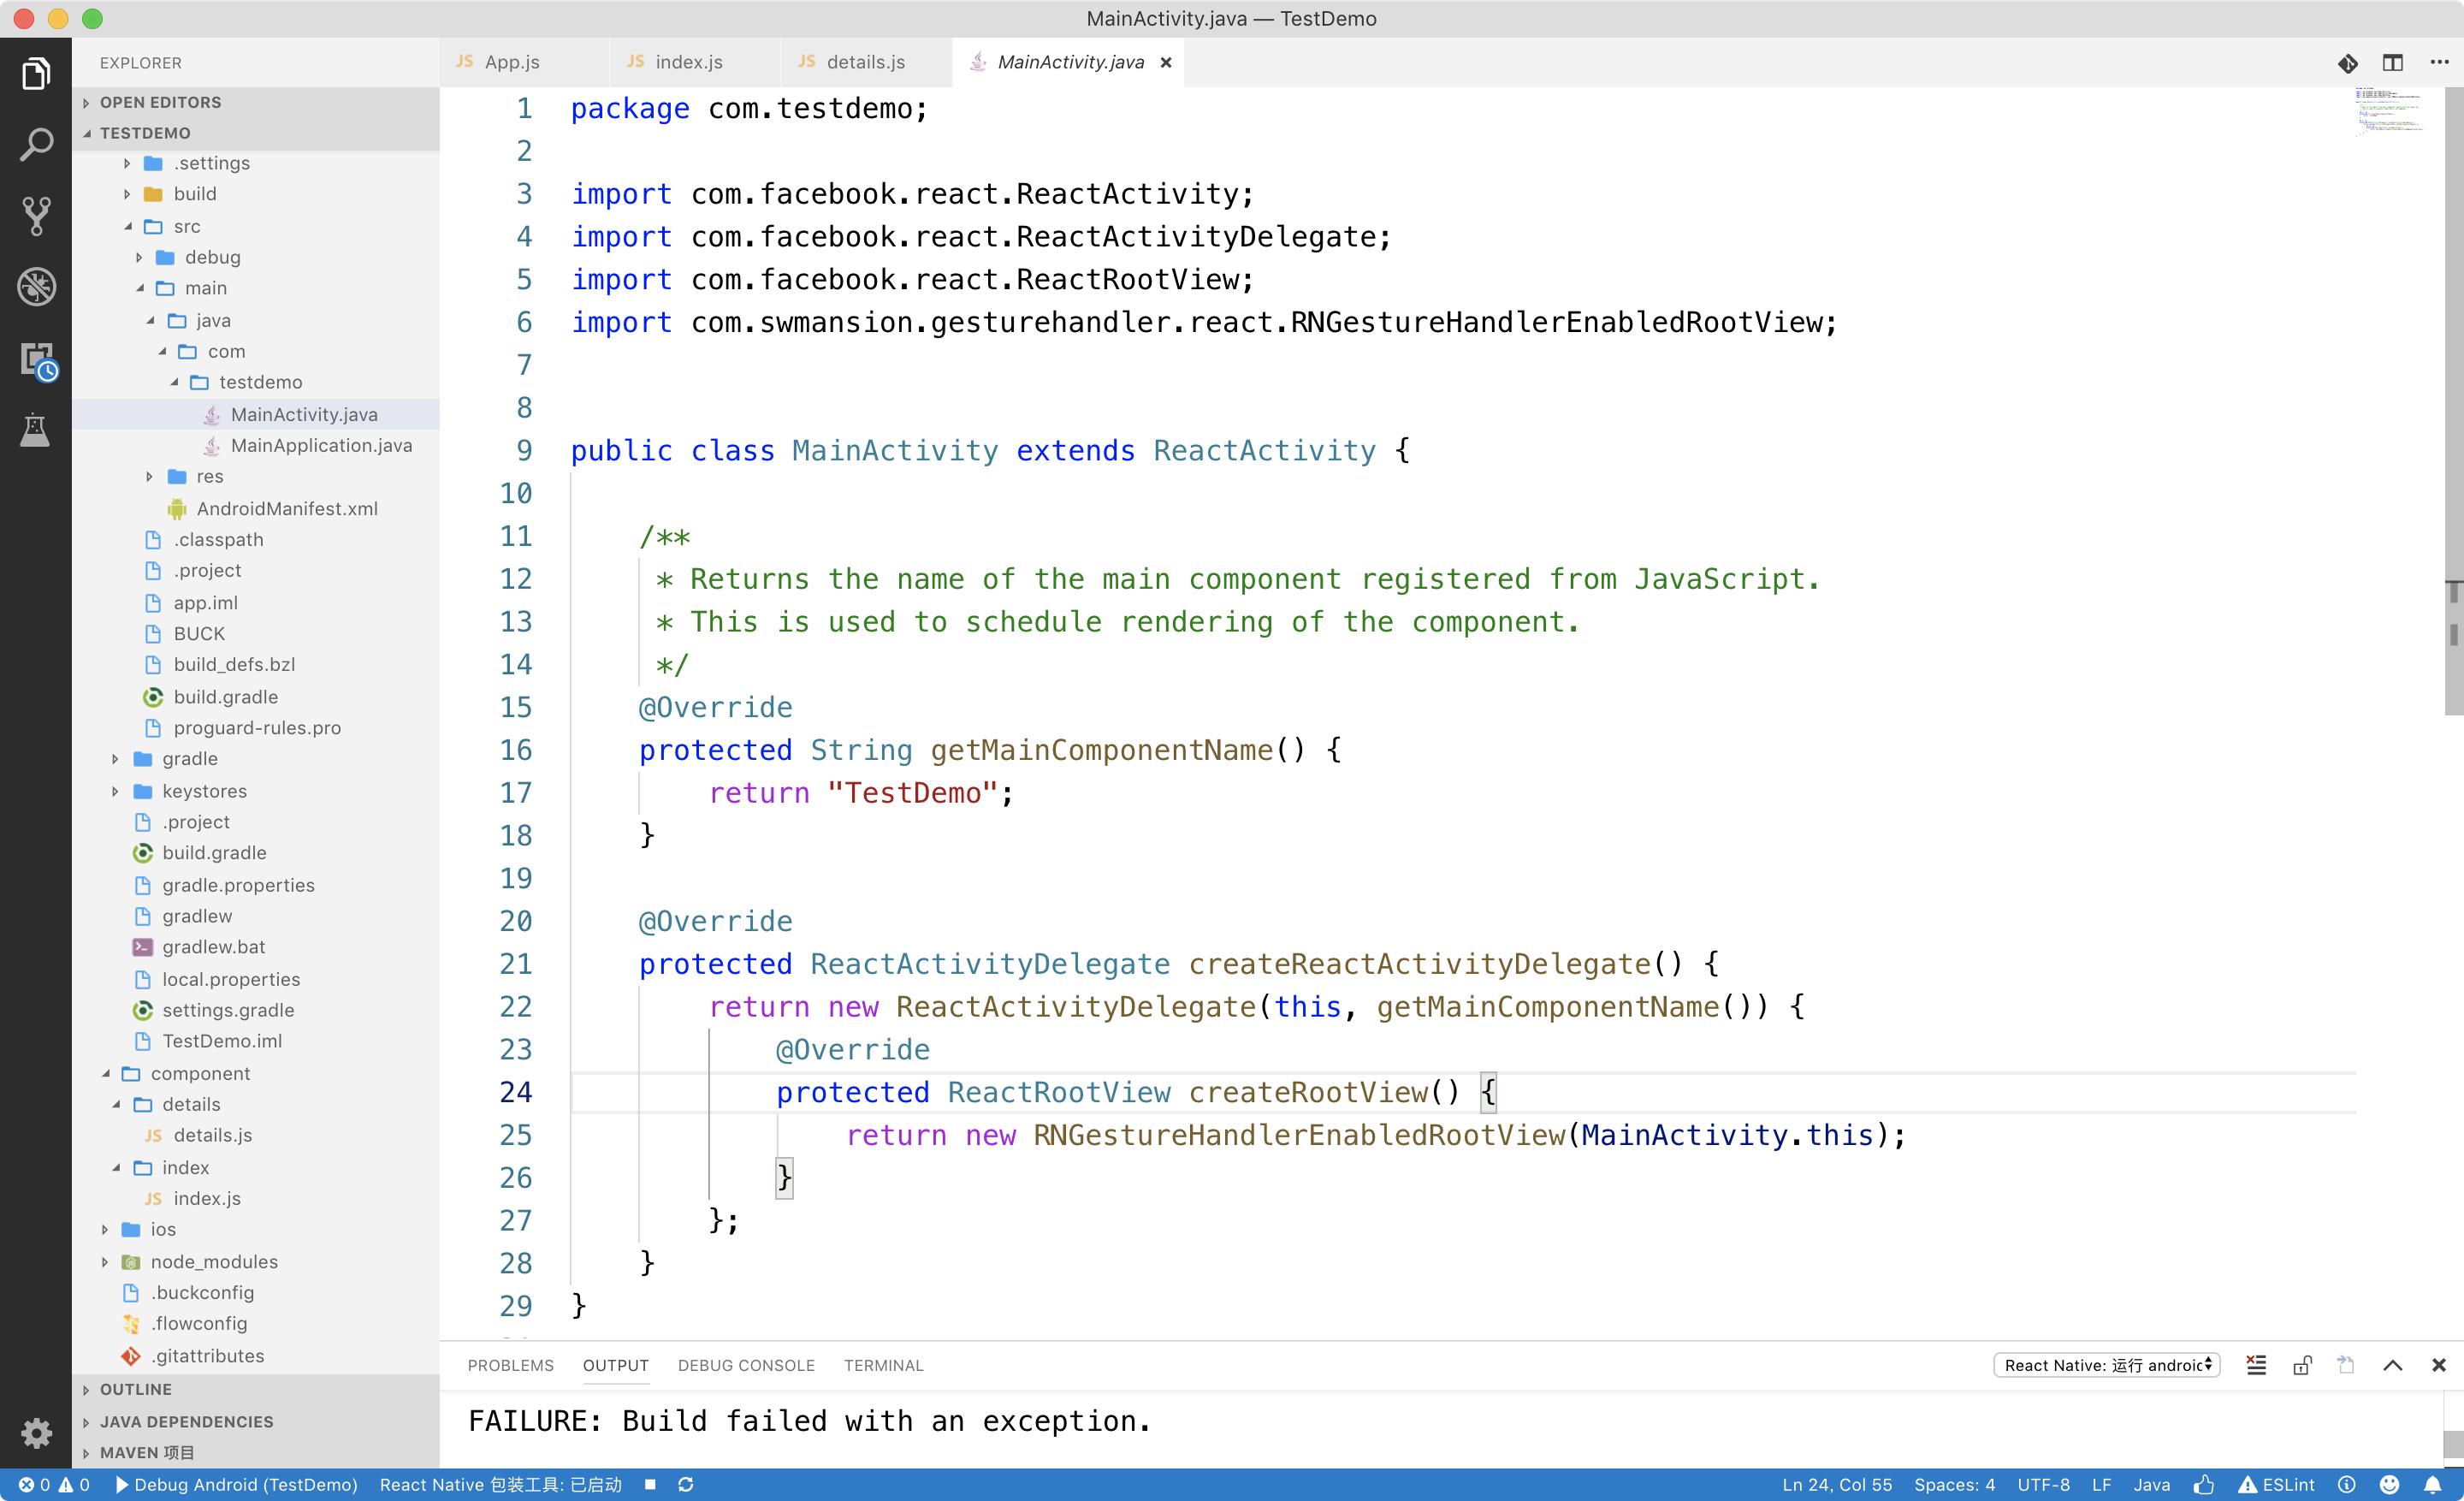2464x1501 pixels.
Task: Click React Native packager status text
Action: pyautogui.click(x=500, y=1485)
